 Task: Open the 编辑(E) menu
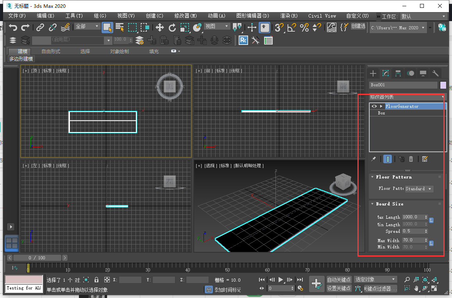click(46, 16)
